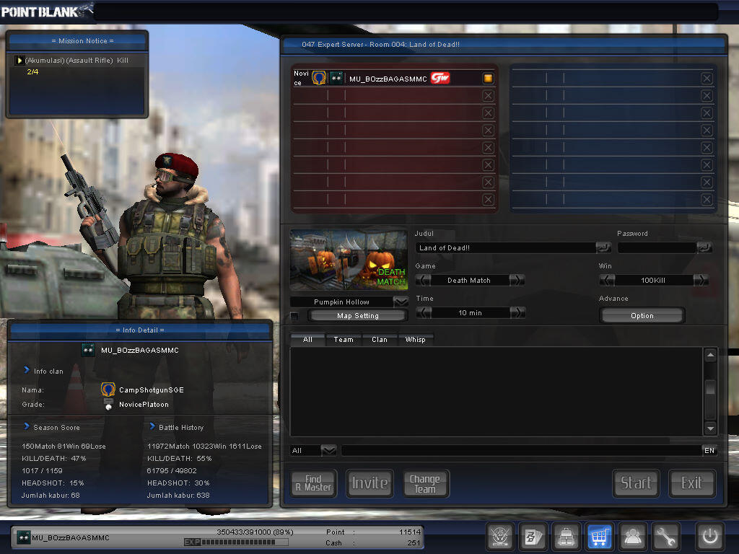
Task: Expand the chat channel All dropdown
Action: click(328, 450)
